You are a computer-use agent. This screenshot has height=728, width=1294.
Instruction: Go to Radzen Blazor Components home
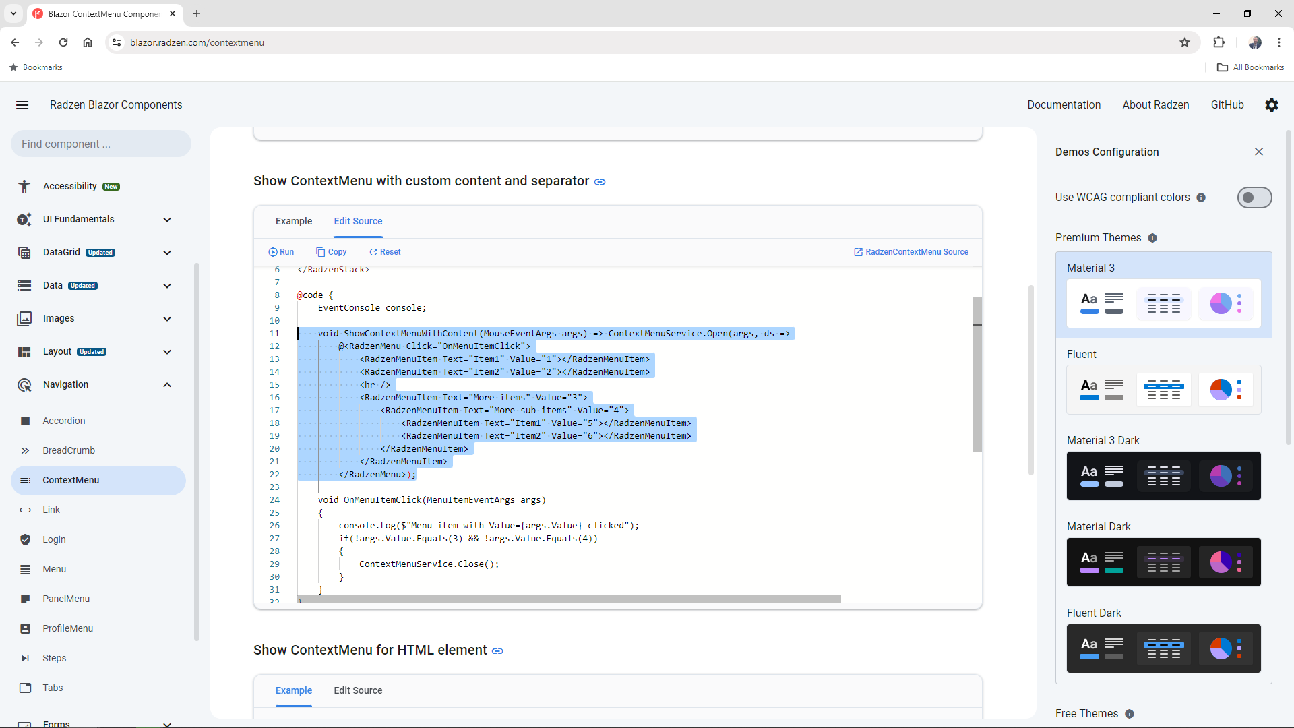[x=116, y=105]
